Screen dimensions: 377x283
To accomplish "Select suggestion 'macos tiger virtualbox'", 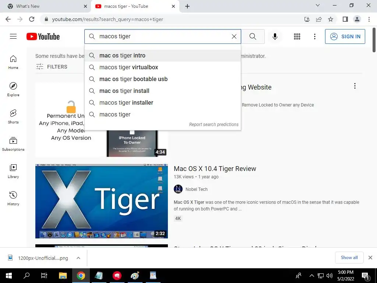I will click(x=163, y=67).
